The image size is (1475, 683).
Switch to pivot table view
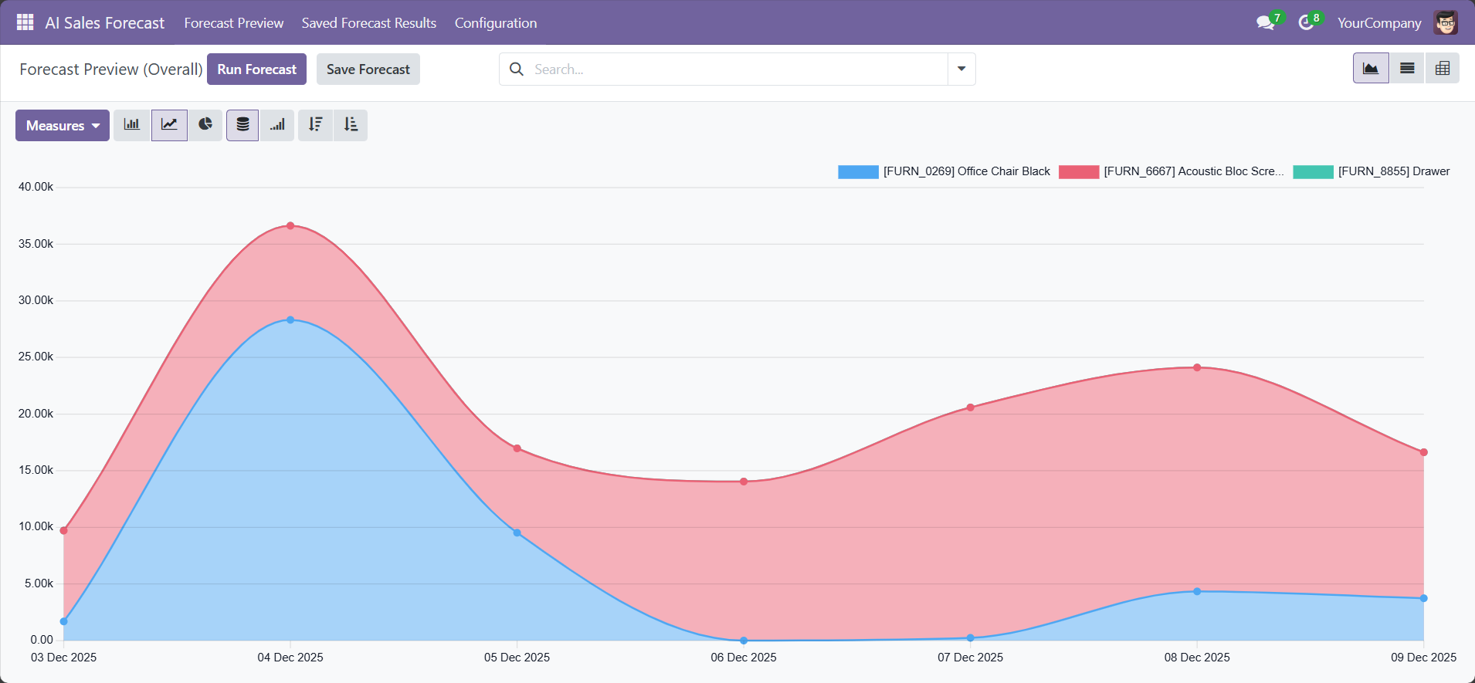[x=1442, y=69]
